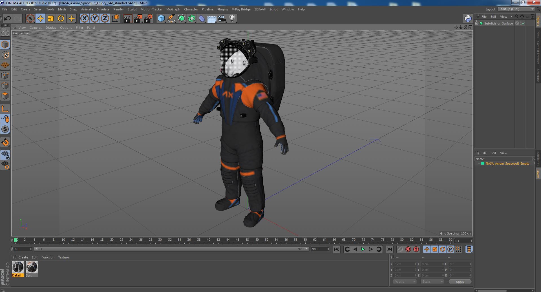Image resolution: width=541 pixels, height=292 pixels.
Task: Switch to Texture mode
Action: pyautogui.click(x=5, y=55)
